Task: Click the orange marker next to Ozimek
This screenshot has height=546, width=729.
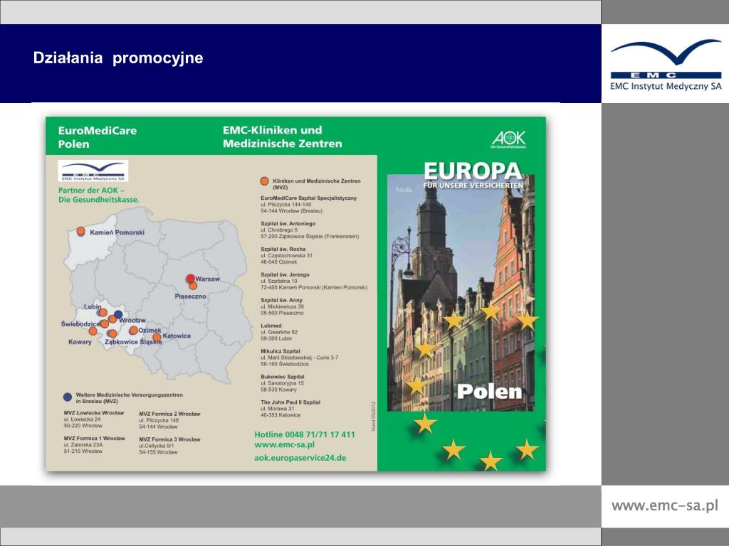Action: pos(133,330)
